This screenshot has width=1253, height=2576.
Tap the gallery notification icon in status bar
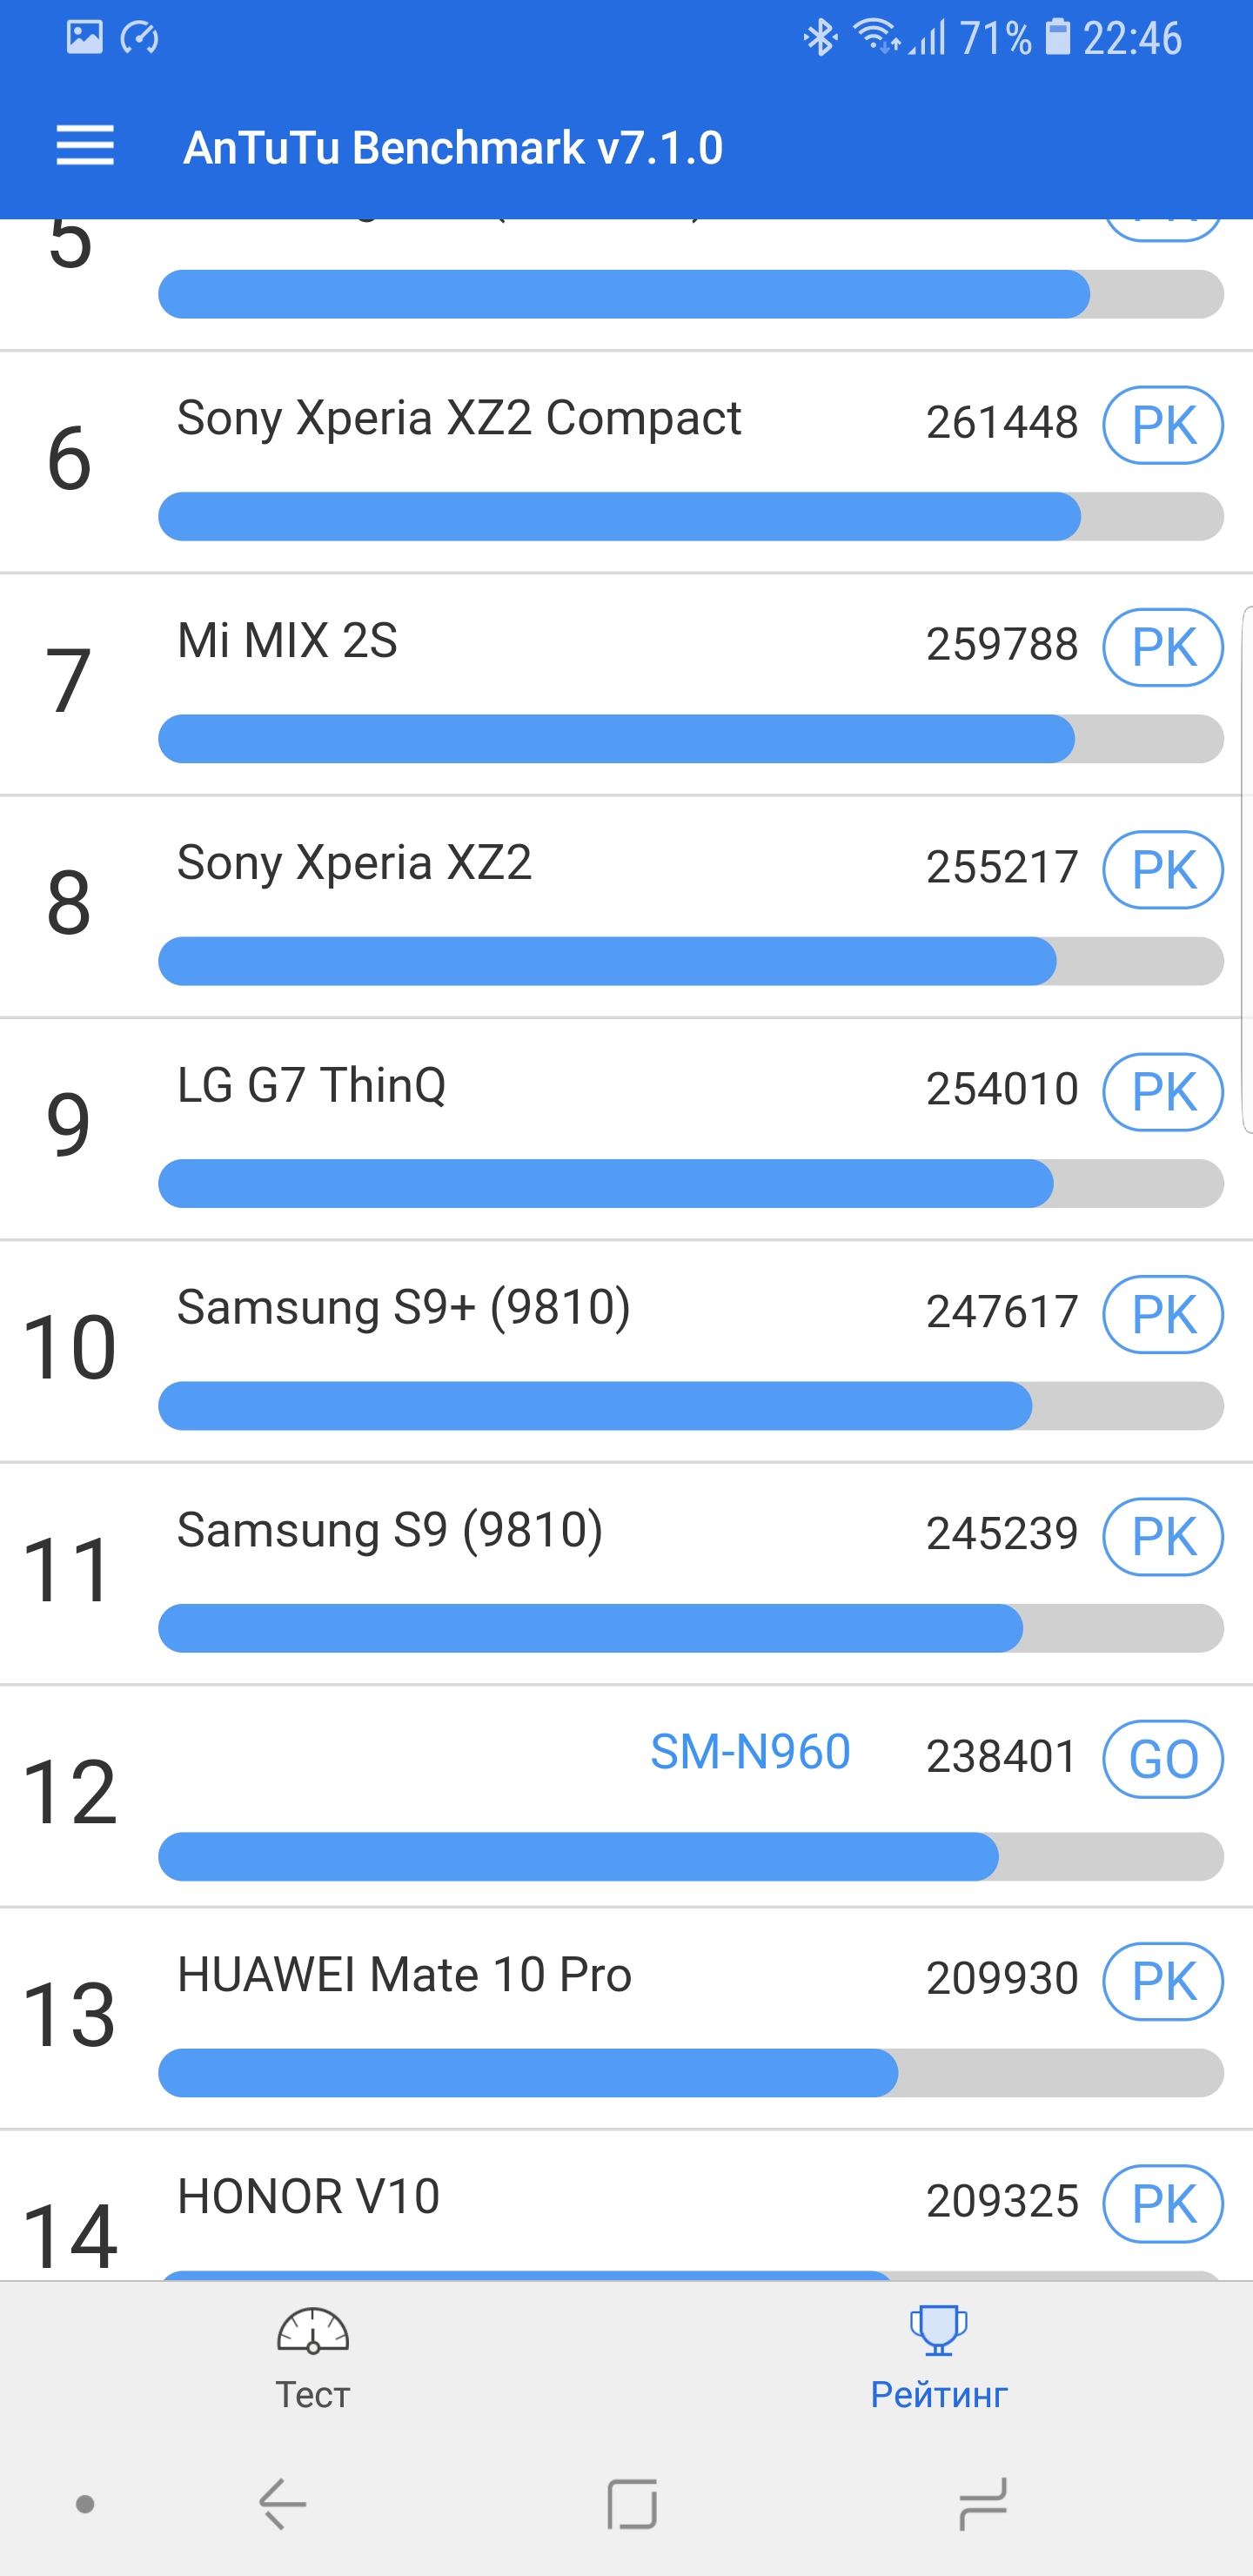(x=85, y=38)
